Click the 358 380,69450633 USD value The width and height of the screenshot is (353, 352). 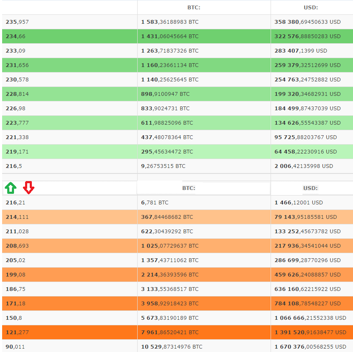click(308, 22)
